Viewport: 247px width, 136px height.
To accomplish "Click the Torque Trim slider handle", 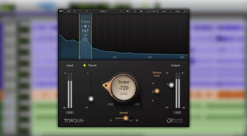I will (x=157, y=91).
